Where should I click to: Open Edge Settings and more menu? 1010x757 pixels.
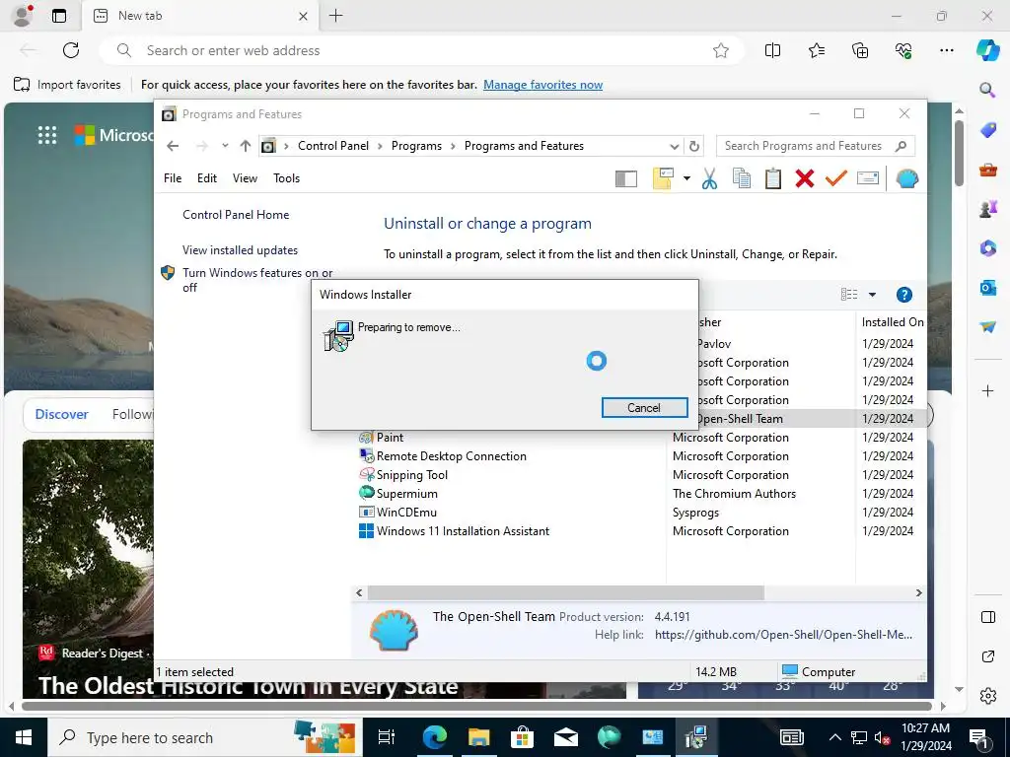point(946,50)
